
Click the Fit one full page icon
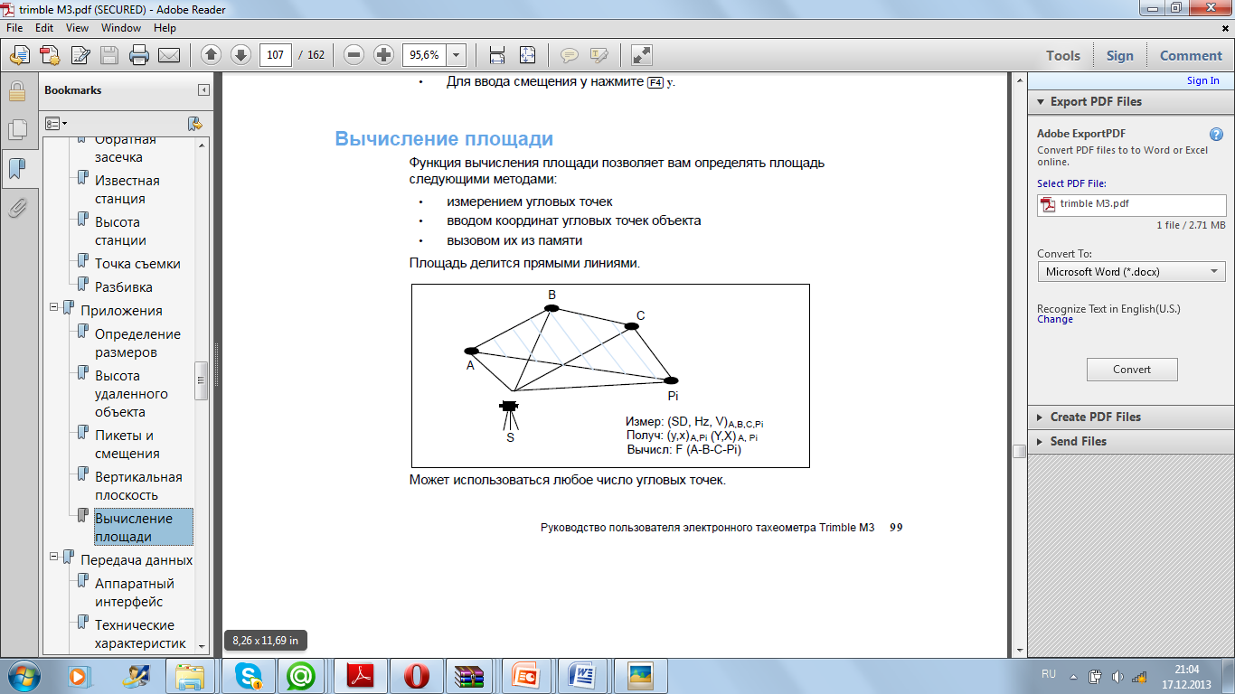pyautogui.click(x=528, y=55)
